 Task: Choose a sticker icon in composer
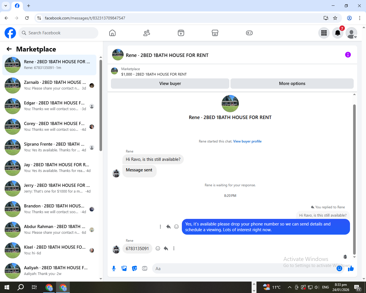click(134, 268)
